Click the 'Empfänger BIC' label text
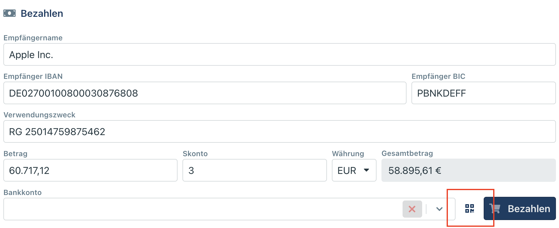 (x=438, y=76)
